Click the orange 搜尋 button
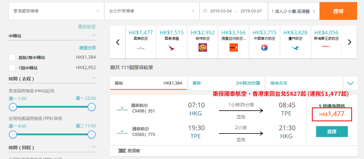The height and width of the screenshot is (159, 364). 338,11
